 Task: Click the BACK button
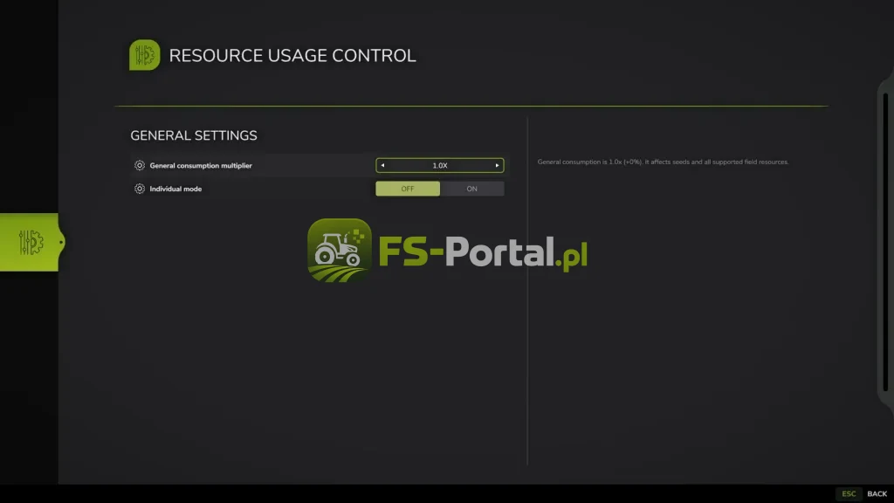(877, 494)
